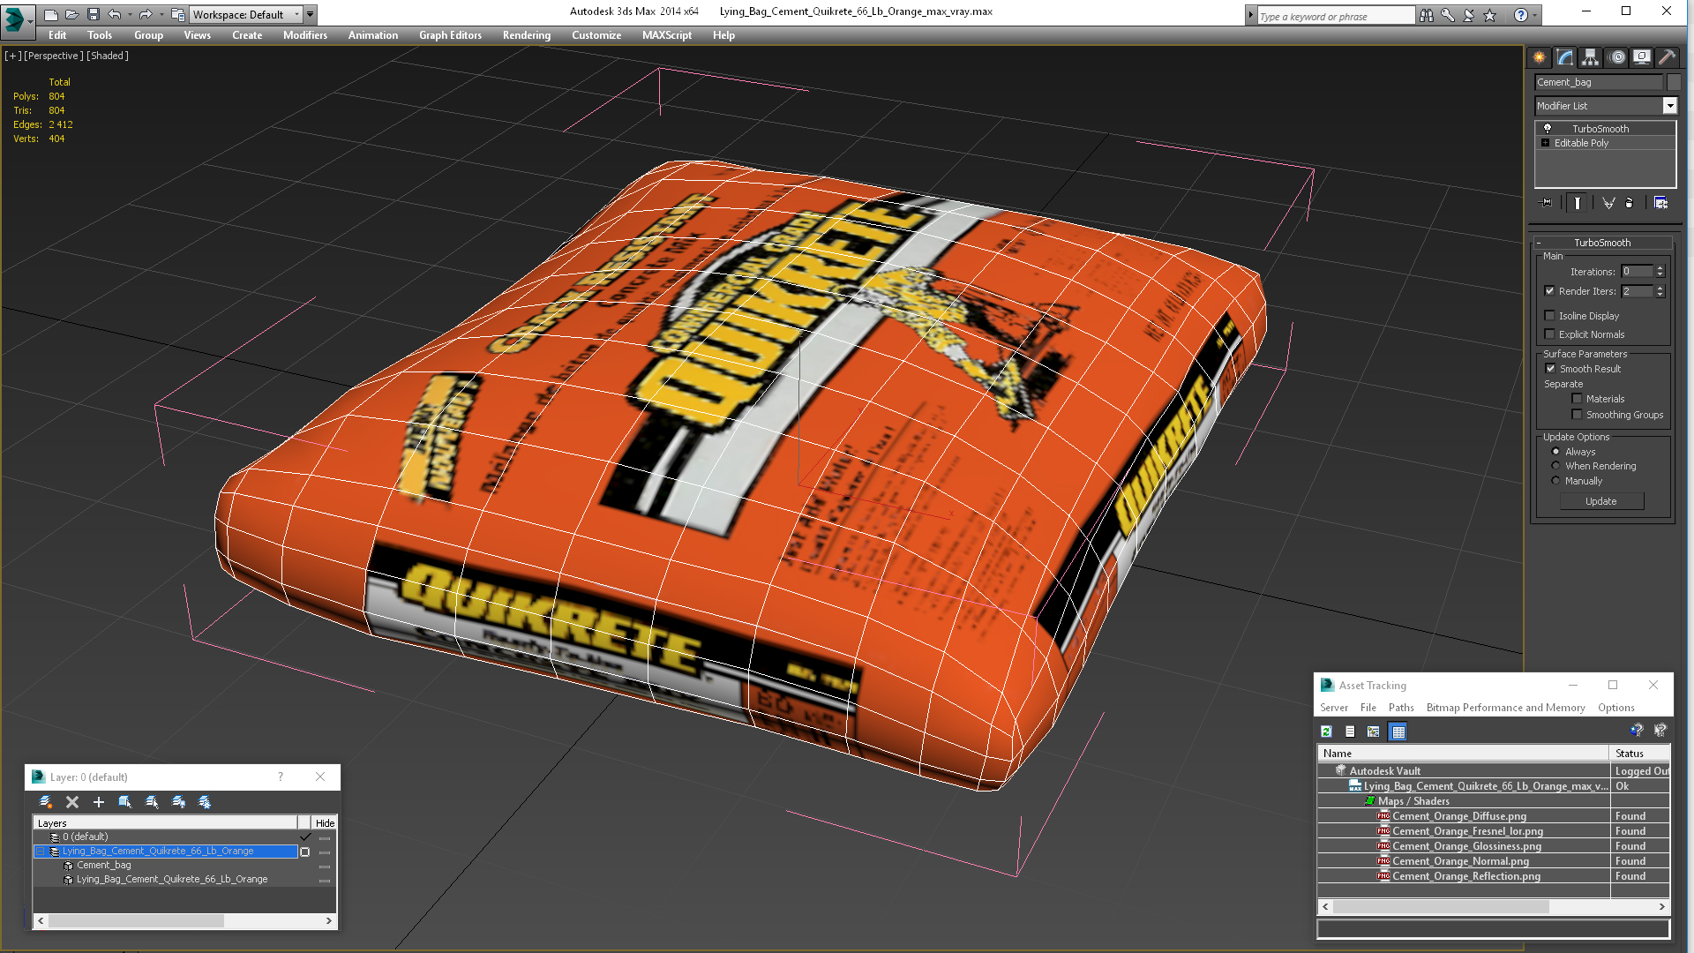Freeze/unfreeze all layers icon
The height and width of the screenshot is (953, 1694).
coord(205,802)
